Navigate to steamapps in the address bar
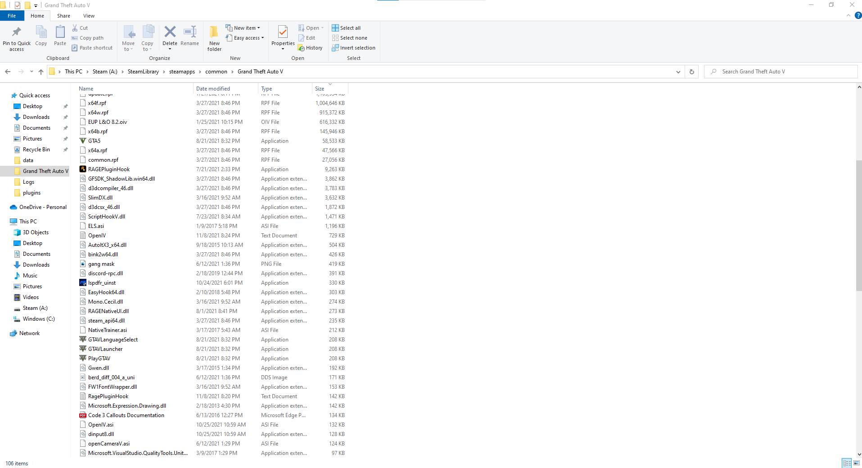Screen dimensions: 862x468 tap(182, 72)
